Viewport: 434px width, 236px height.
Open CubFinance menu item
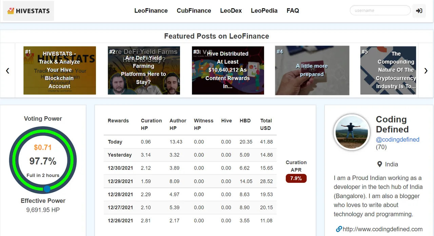(194, 11)
